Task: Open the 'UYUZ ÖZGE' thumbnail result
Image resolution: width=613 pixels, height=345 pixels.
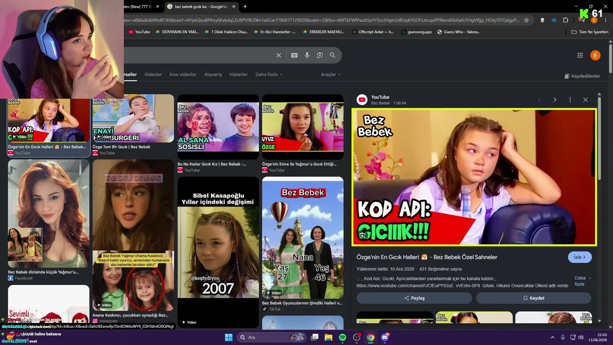Action: [x=303, y=127]
